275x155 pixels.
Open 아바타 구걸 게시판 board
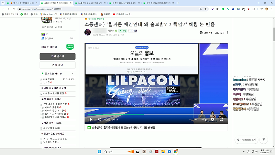click(54, 111)
